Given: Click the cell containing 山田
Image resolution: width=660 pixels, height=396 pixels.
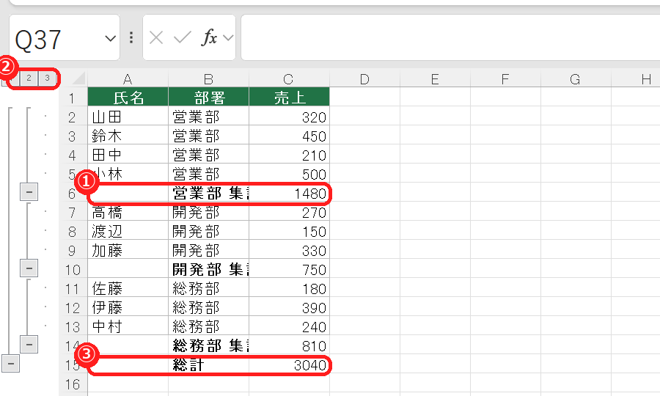Looking at the screenshot, I should tap(128, 116).
